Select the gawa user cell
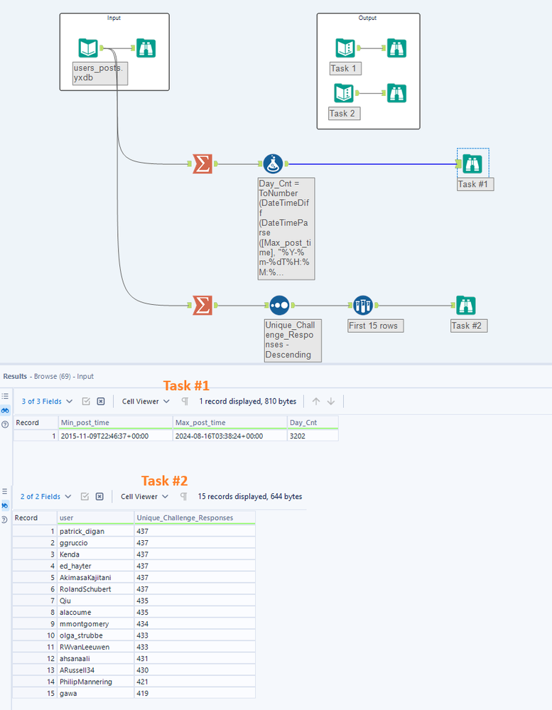 click(x=96, y=693)
